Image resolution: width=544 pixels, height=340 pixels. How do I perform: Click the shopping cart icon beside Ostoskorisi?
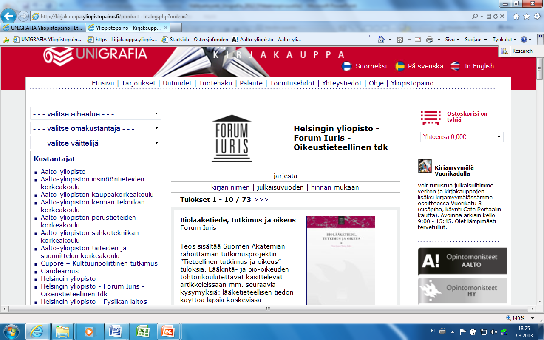click(x=431, y=117)
